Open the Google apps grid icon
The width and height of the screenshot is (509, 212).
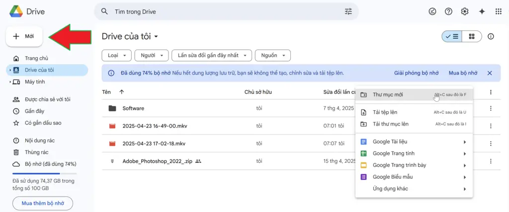[x=498, y=11]
